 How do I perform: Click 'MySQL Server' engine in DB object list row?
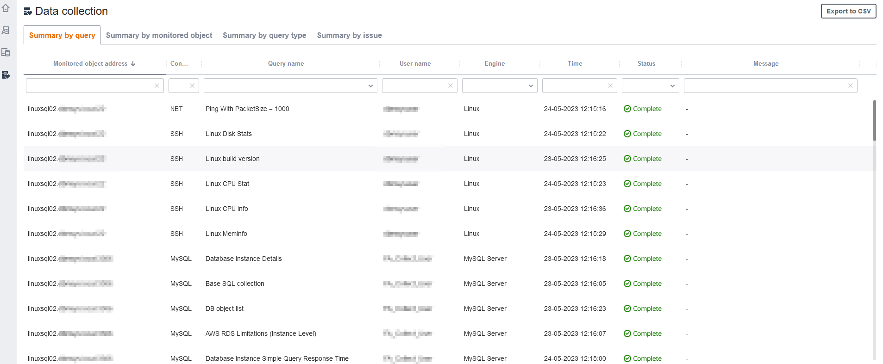(485, 308)
